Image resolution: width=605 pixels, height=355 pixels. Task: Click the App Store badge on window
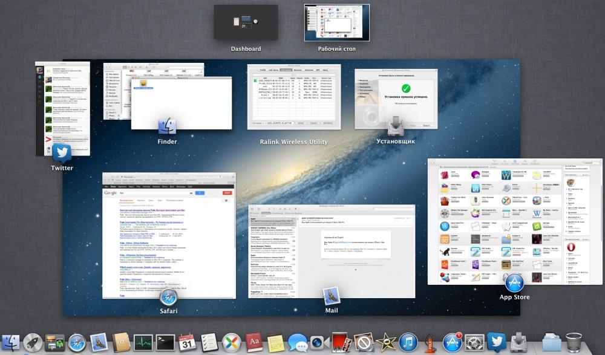tap(515, 283)
